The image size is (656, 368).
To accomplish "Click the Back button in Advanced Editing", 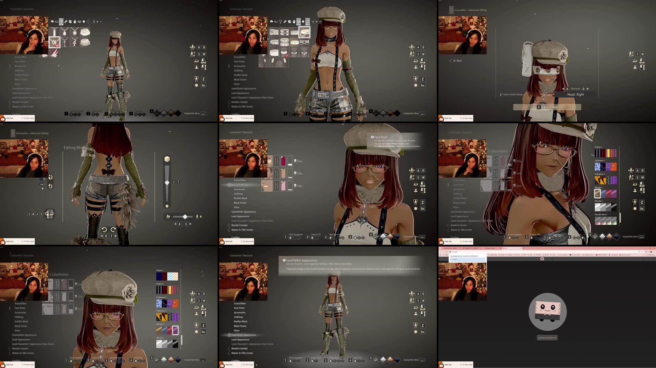I will coord(457,61).
